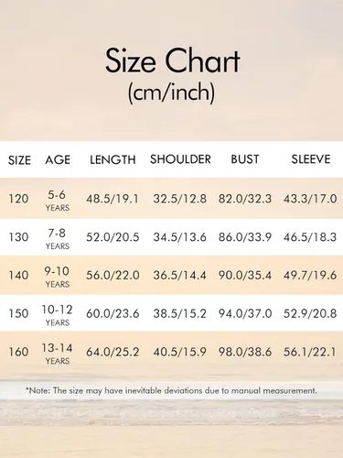Select the (cm/inch) unit subtitle
The width and height of the screenshot is (343, 458).
pyautogui.click(x=171, y=93)
